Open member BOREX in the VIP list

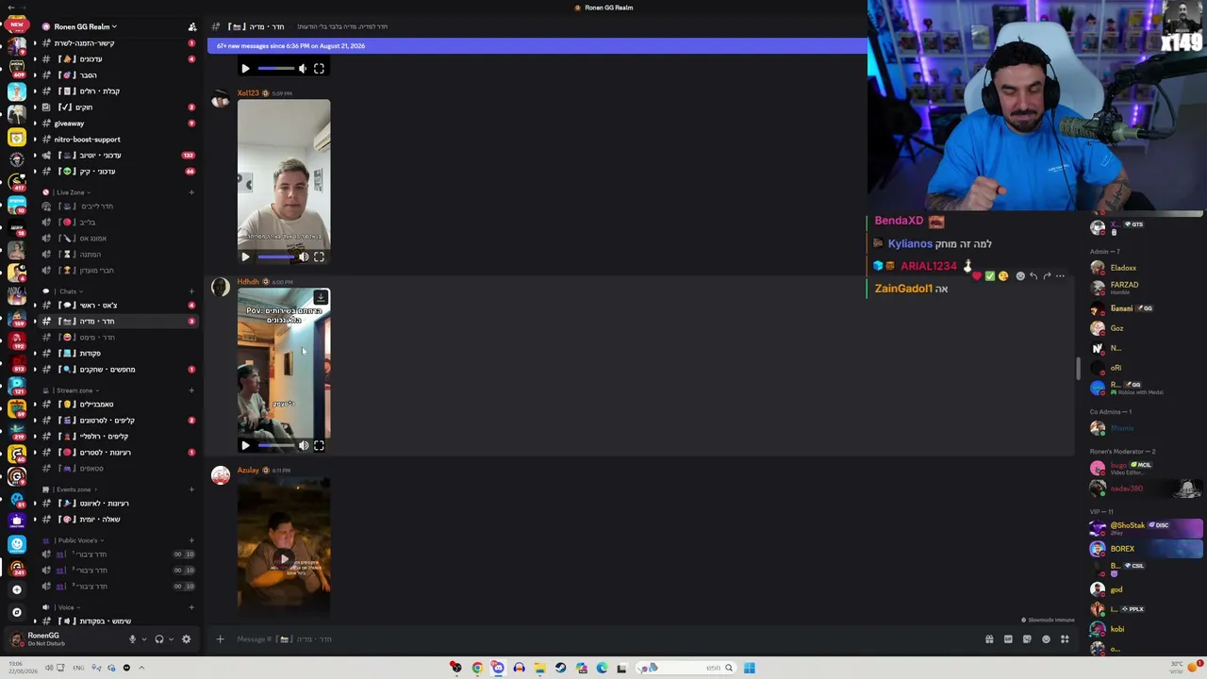point(1145,549)
